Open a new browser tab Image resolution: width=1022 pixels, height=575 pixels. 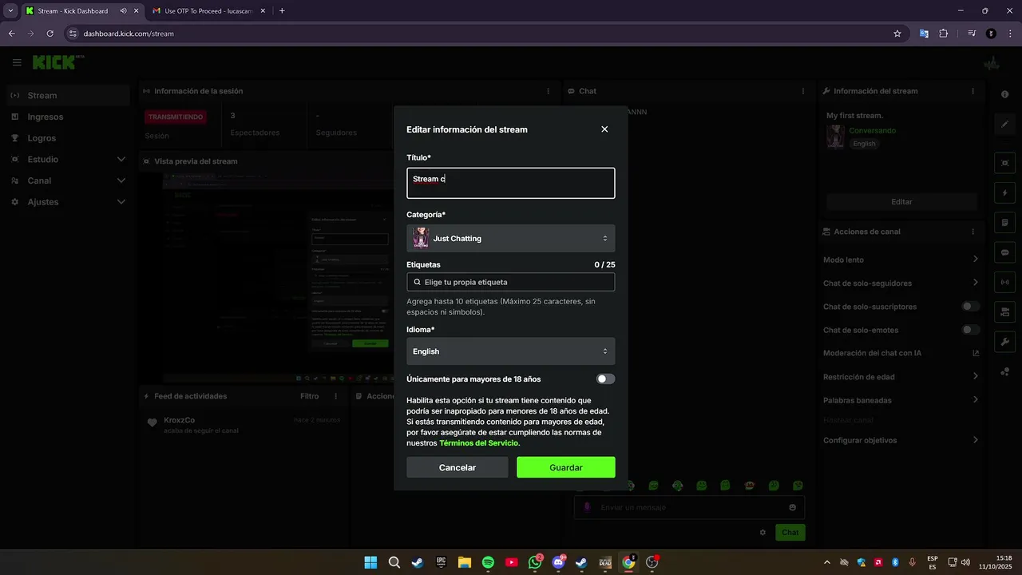pos(282,11)
